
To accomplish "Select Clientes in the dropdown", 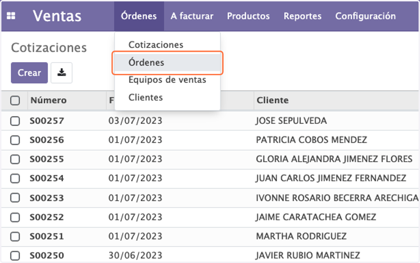I will click(167, 97).
